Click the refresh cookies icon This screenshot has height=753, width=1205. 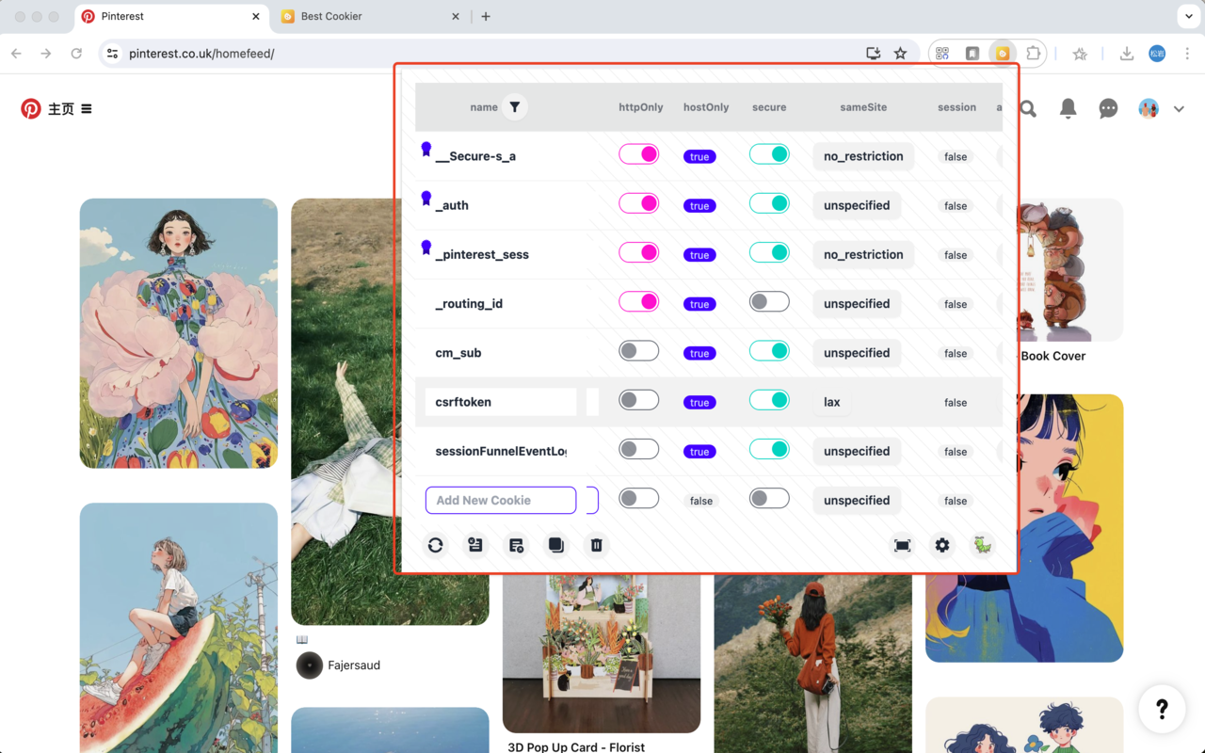pyautogui.click(x=435, y=545)
